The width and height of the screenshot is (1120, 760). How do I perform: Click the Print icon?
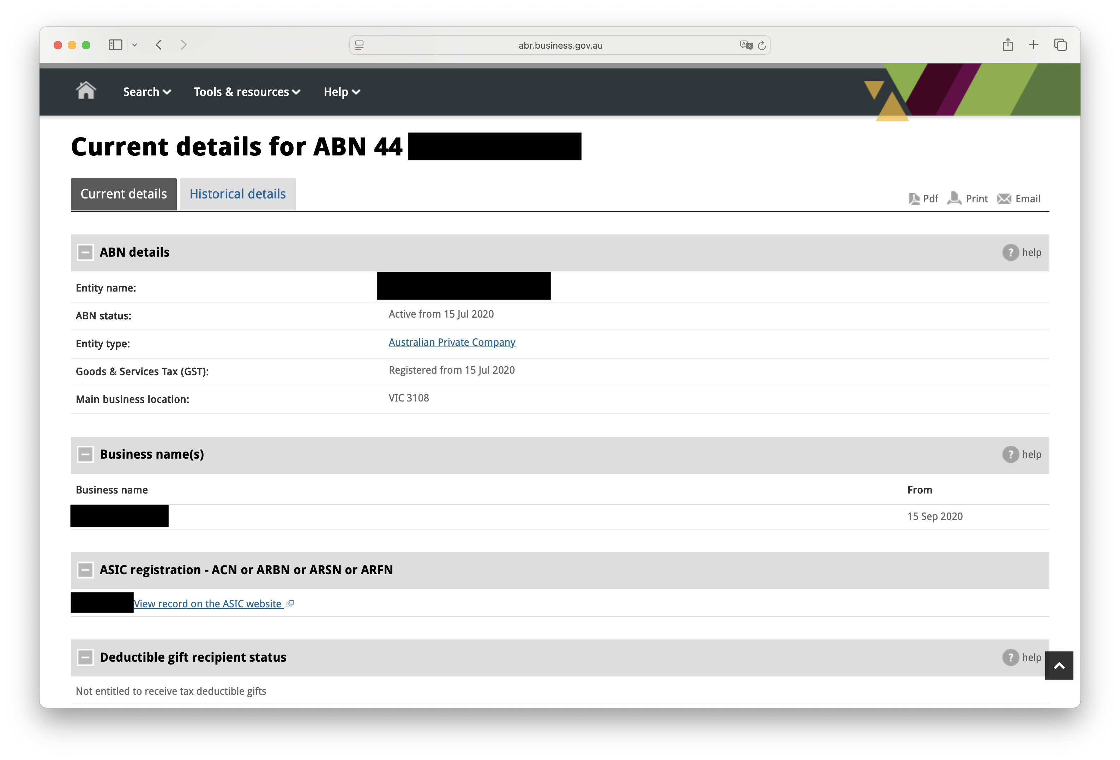coord(954,198)
